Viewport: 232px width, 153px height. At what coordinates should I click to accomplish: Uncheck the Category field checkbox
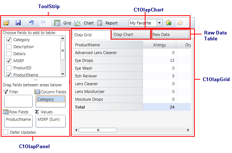point(9,40)
